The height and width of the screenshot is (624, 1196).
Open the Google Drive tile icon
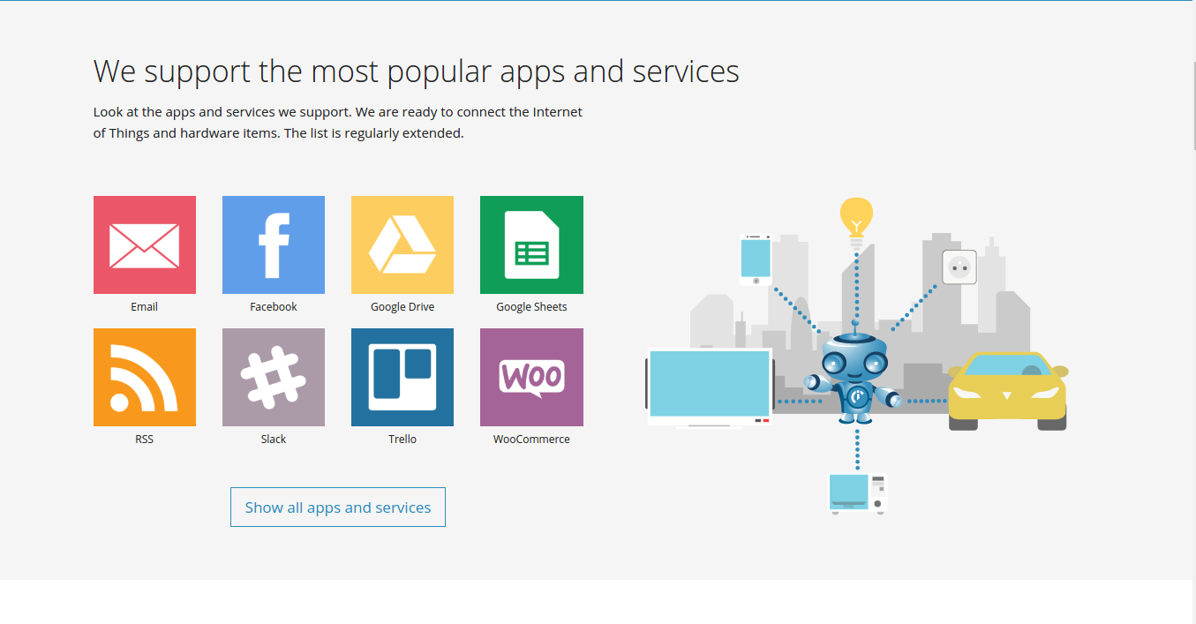402,244
